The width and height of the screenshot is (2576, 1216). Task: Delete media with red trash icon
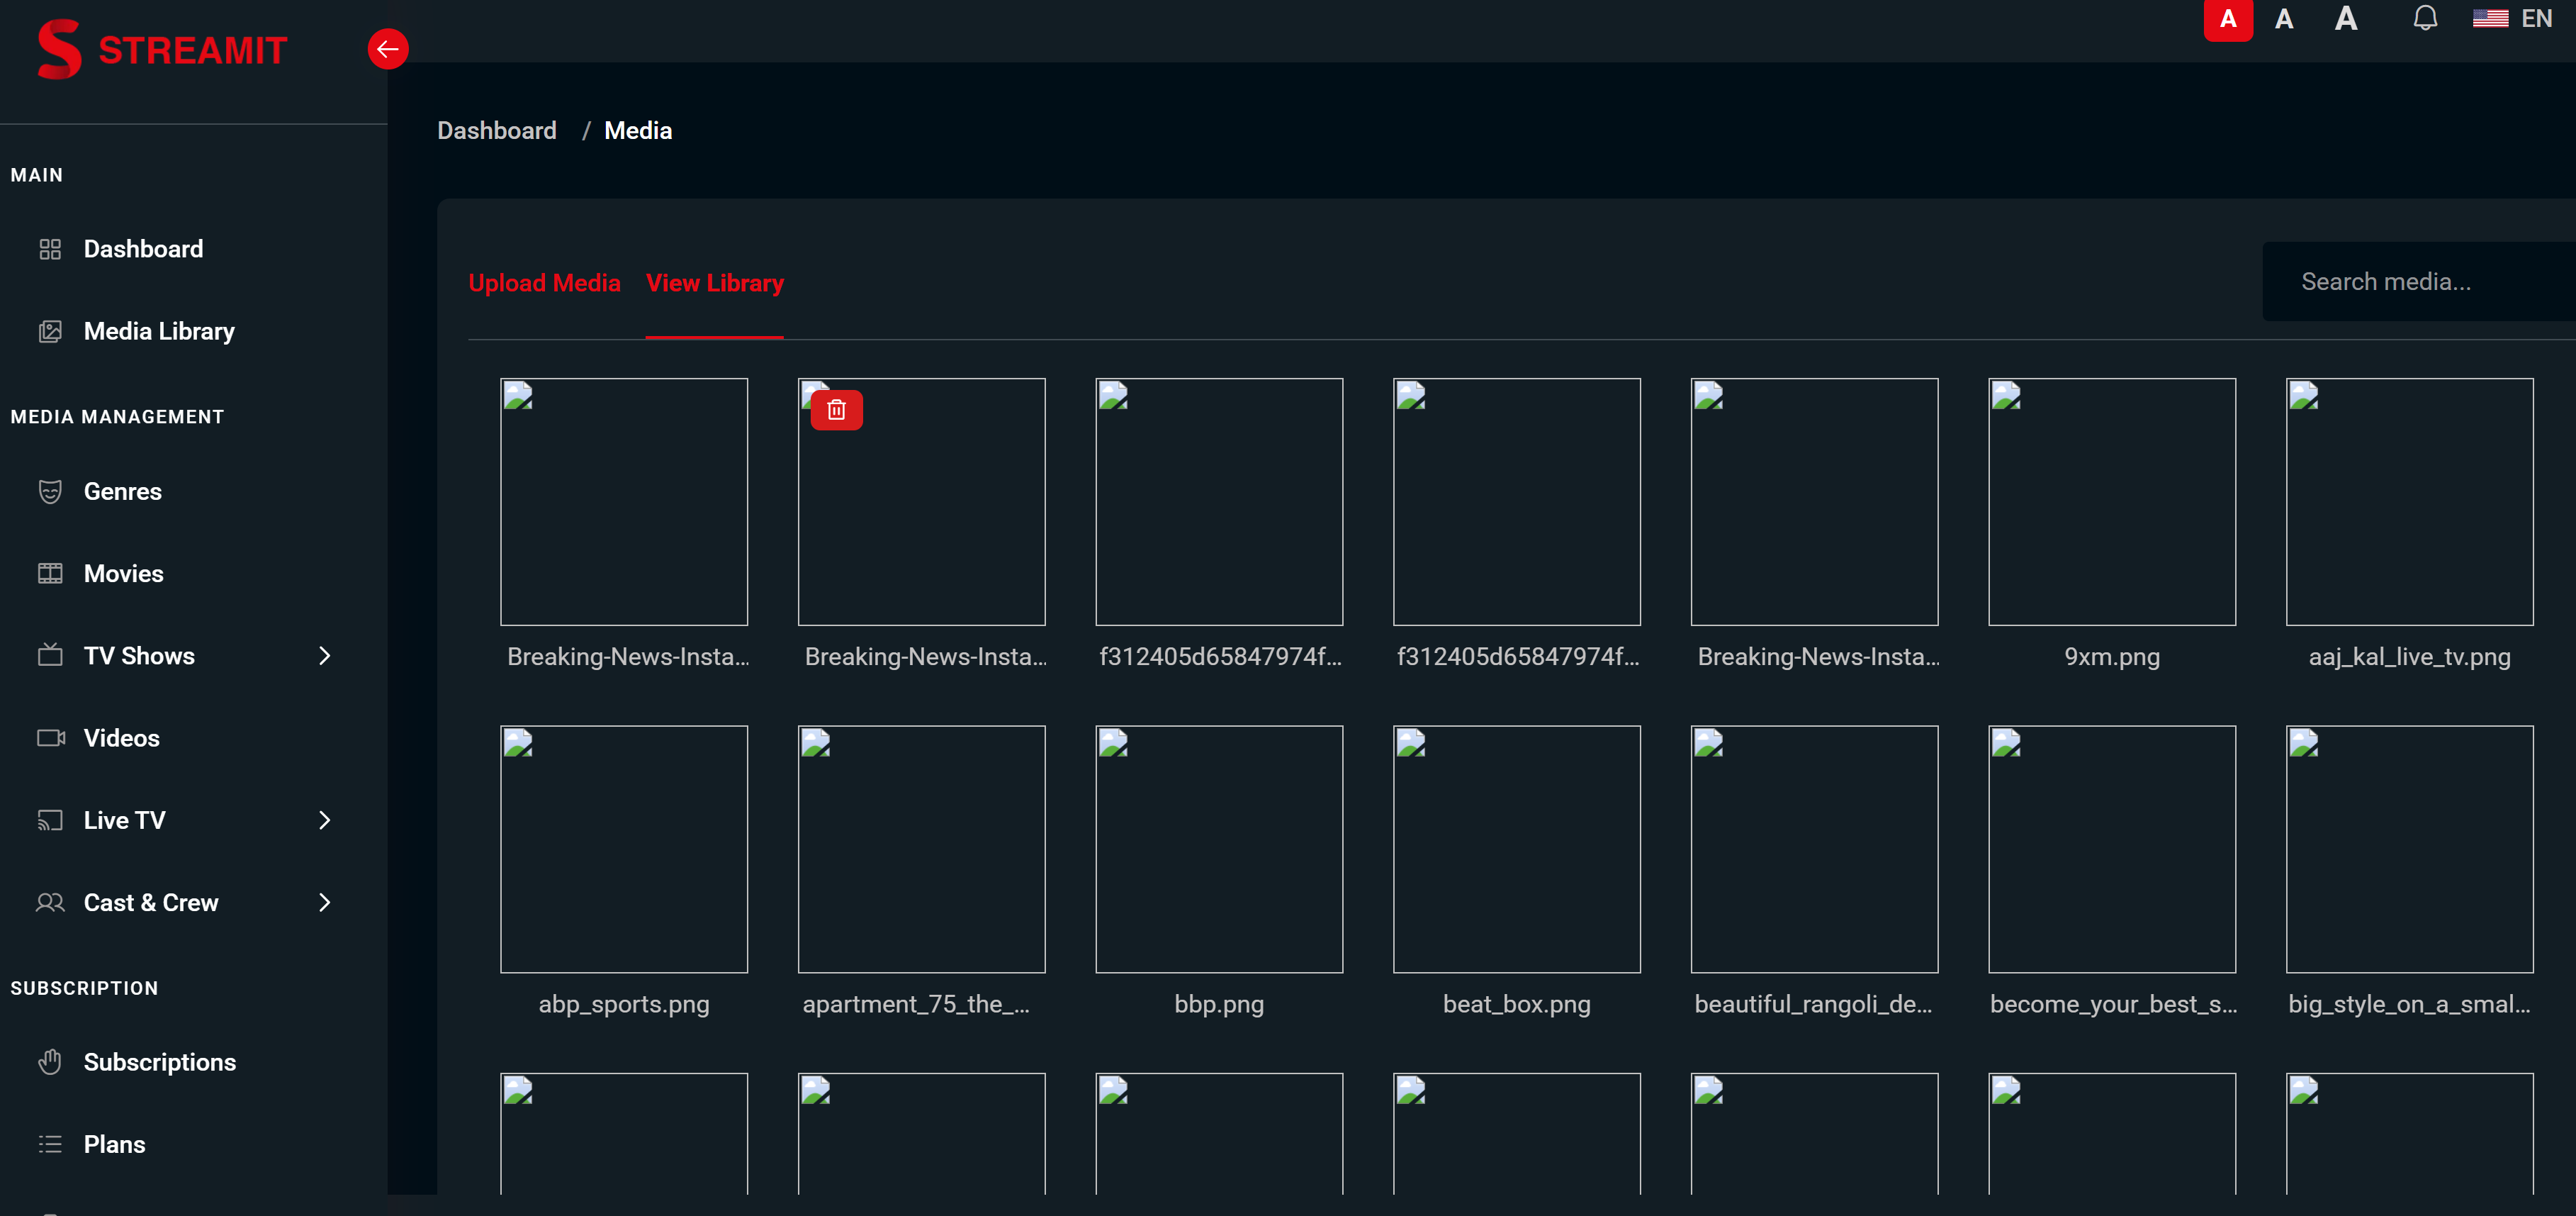(837, 411)
